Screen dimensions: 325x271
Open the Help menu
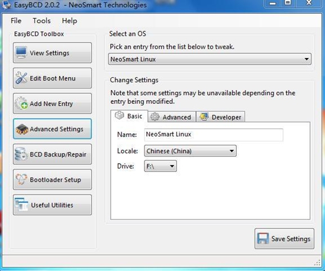click(69, 21)
